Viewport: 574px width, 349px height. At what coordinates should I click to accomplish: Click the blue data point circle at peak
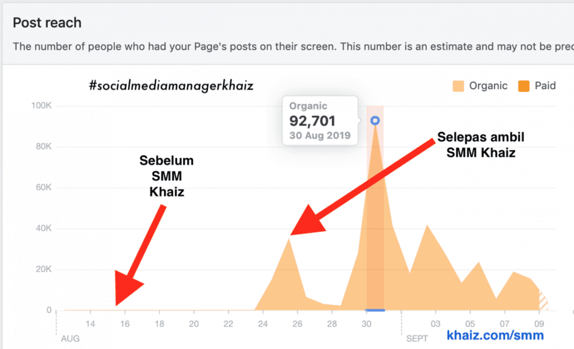point(375,121)
